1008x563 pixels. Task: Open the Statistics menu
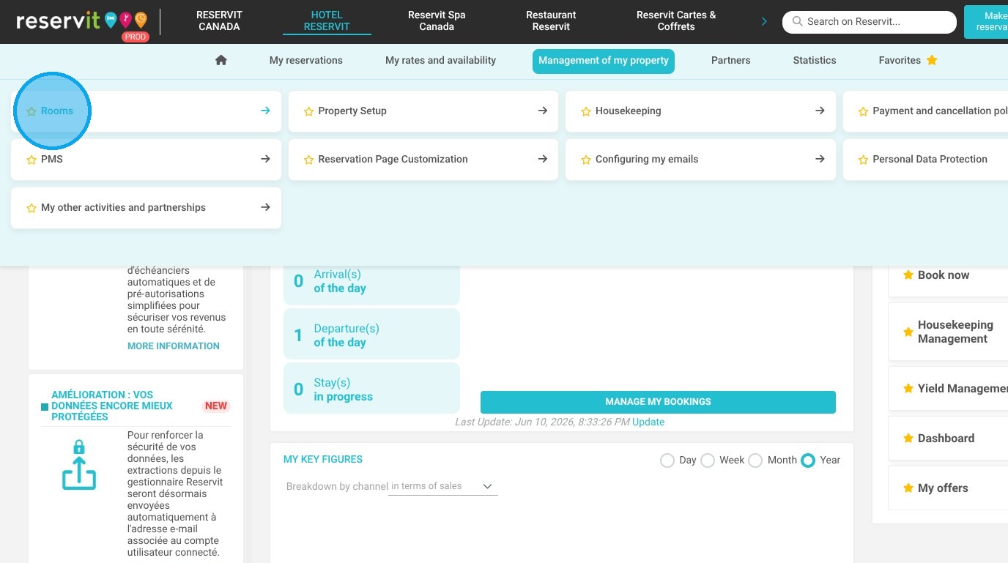pos(815,60)
